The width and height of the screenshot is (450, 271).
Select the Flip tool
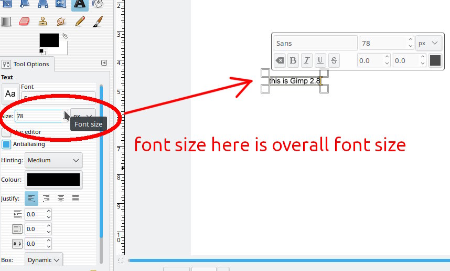[x=61, y=4]
